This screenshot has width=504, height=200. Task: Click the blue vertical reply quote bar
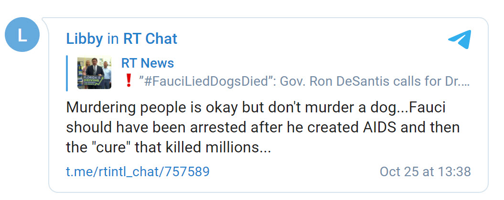click(67, 73)
